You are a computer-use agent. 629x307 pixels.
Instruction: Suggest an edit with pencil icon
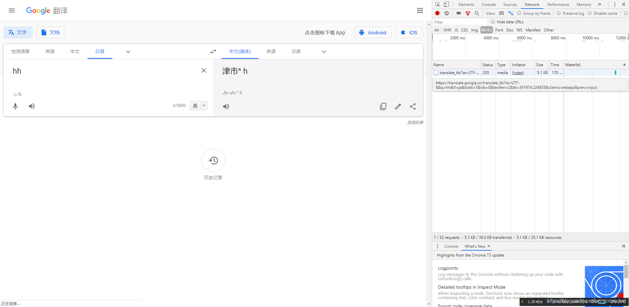[398, 106]
